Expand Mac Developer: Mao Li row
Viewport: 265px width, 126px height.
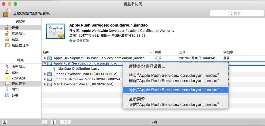pyautogui.click(x=45, y=84)
